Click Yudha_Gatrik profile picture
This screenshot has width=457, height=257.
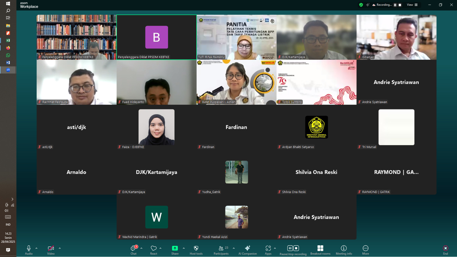[x=236, y=172]
